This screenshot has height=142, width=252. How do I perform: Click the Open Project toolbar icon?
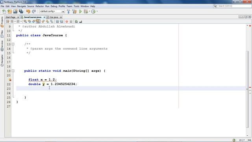tap(15, 11)
